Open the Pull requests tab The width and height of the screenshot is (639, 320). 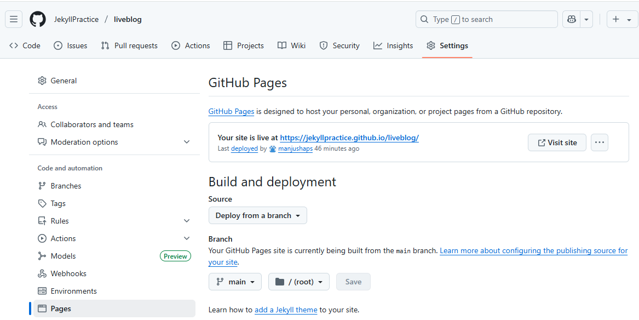(129, 45)
